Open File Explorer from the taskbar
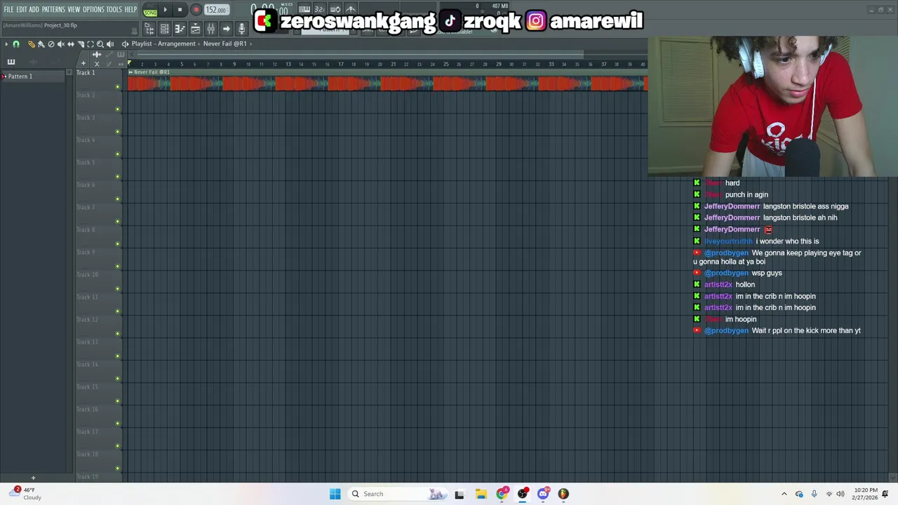The image size is (898, 505). point(481,494)
